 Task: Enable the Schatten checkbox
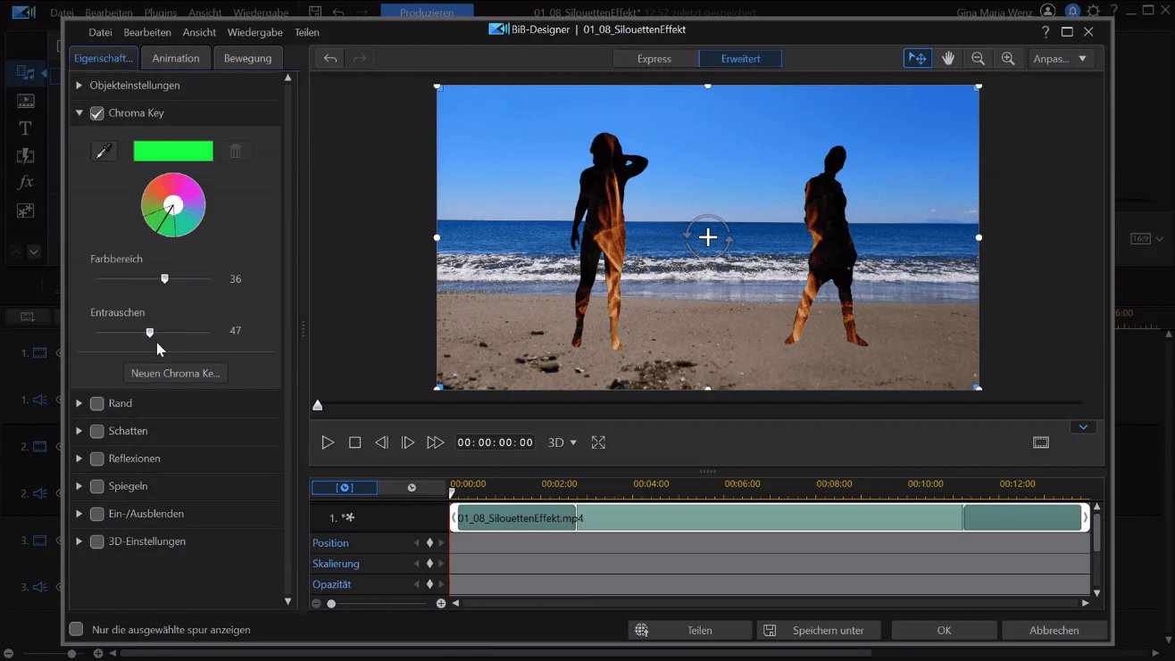97,431
